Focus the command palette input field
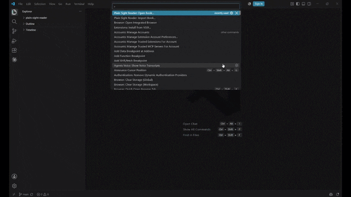This screenshot has width=351, height=197. 176,7
